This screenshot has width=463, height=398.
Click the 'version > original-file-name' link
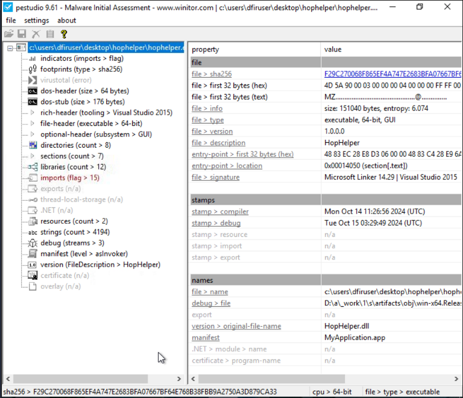pyautogui.click(x=236, y=326)
